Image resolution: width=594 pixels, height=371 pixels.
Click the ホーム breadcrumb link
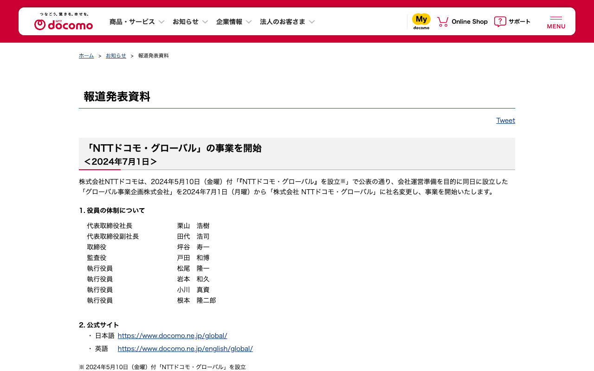click(86, 56)
